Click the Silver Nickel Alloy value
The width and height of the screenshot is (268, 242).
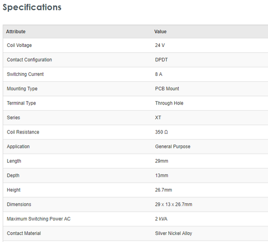(x=174, y=233)
